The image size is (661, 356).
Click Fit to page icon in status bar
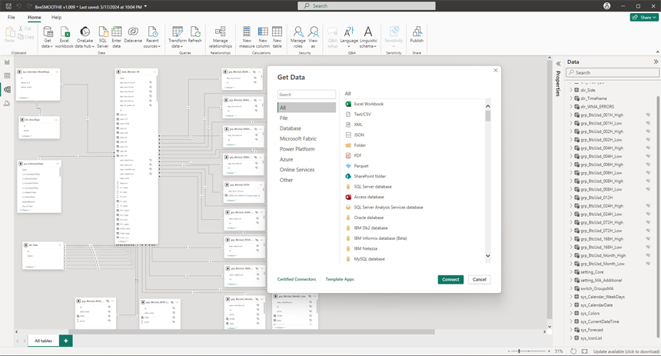584,351
